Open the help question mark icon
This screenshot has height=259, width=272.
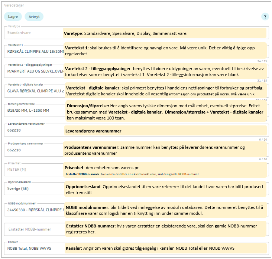click(x=265, y=17)
